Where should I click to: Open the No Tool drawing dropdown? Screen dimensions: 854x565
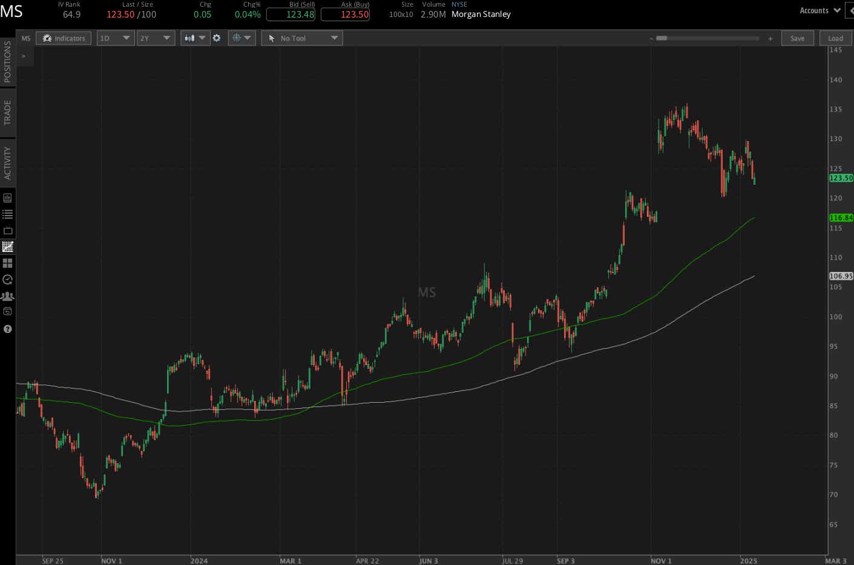301,38
